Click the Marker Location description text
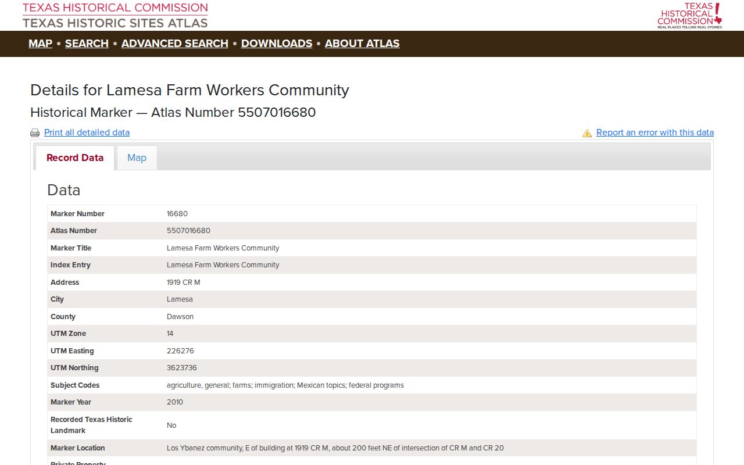The image size is (744, 465). pos(335,448)
